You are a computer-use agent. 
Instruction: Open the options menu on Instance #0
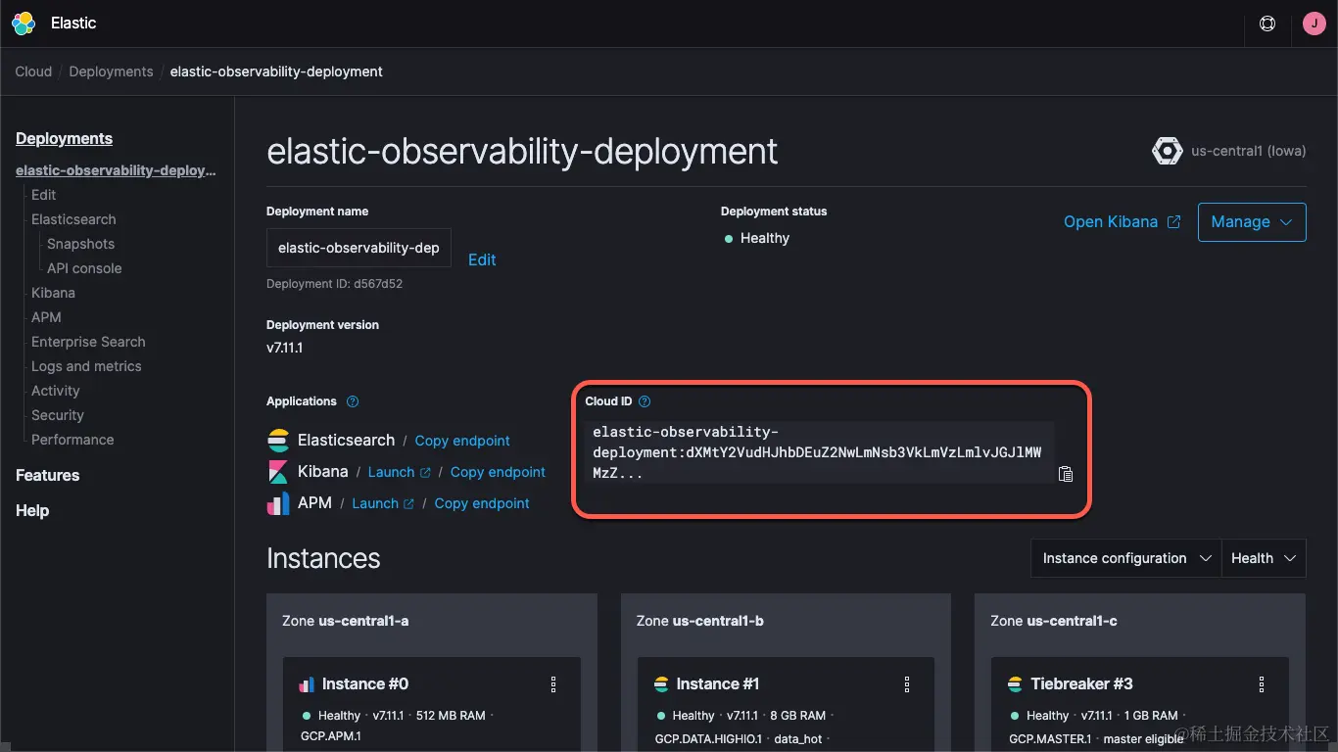(552, 684)
